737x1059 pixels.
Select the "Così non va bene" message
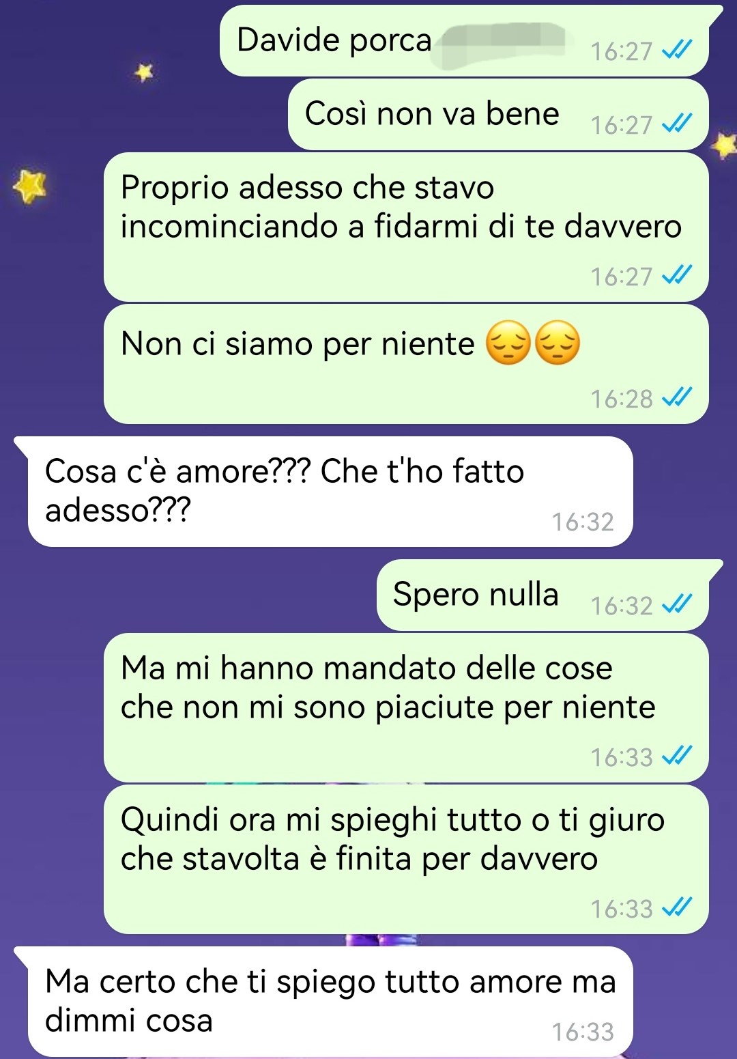(x=498, y=115)
